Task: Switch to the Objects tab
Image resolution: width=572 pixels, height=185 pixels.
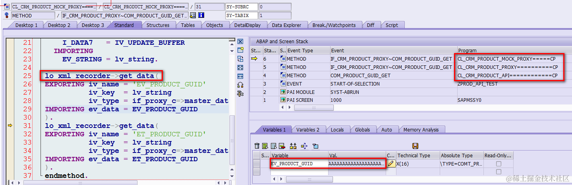Action: (x=214, y=25)
